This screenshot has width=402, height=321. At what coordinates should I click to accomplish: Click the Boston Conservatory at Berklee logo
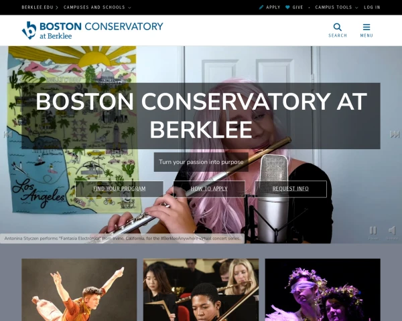[92, 30]
